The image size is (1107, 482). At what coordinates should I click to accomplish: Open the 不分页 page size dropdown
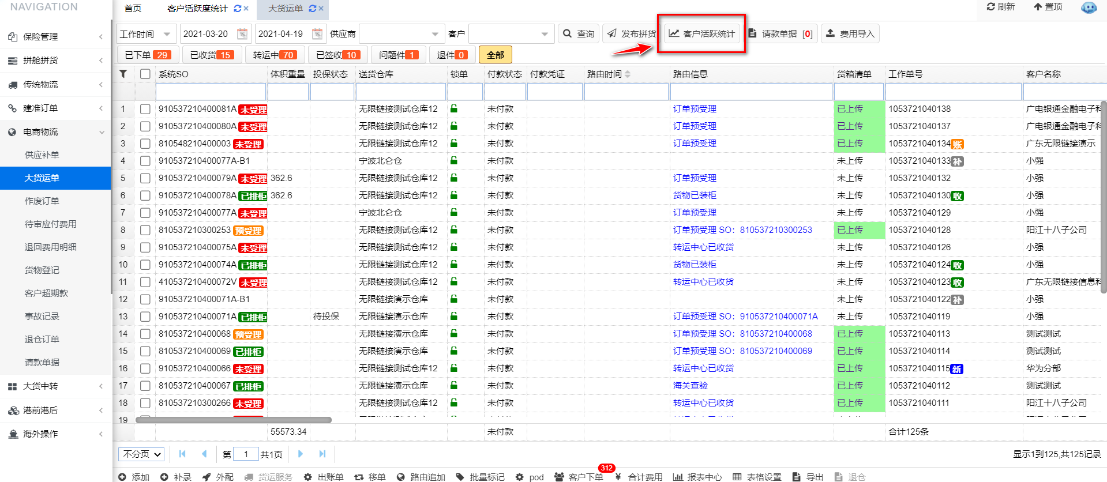coord(142,454)
